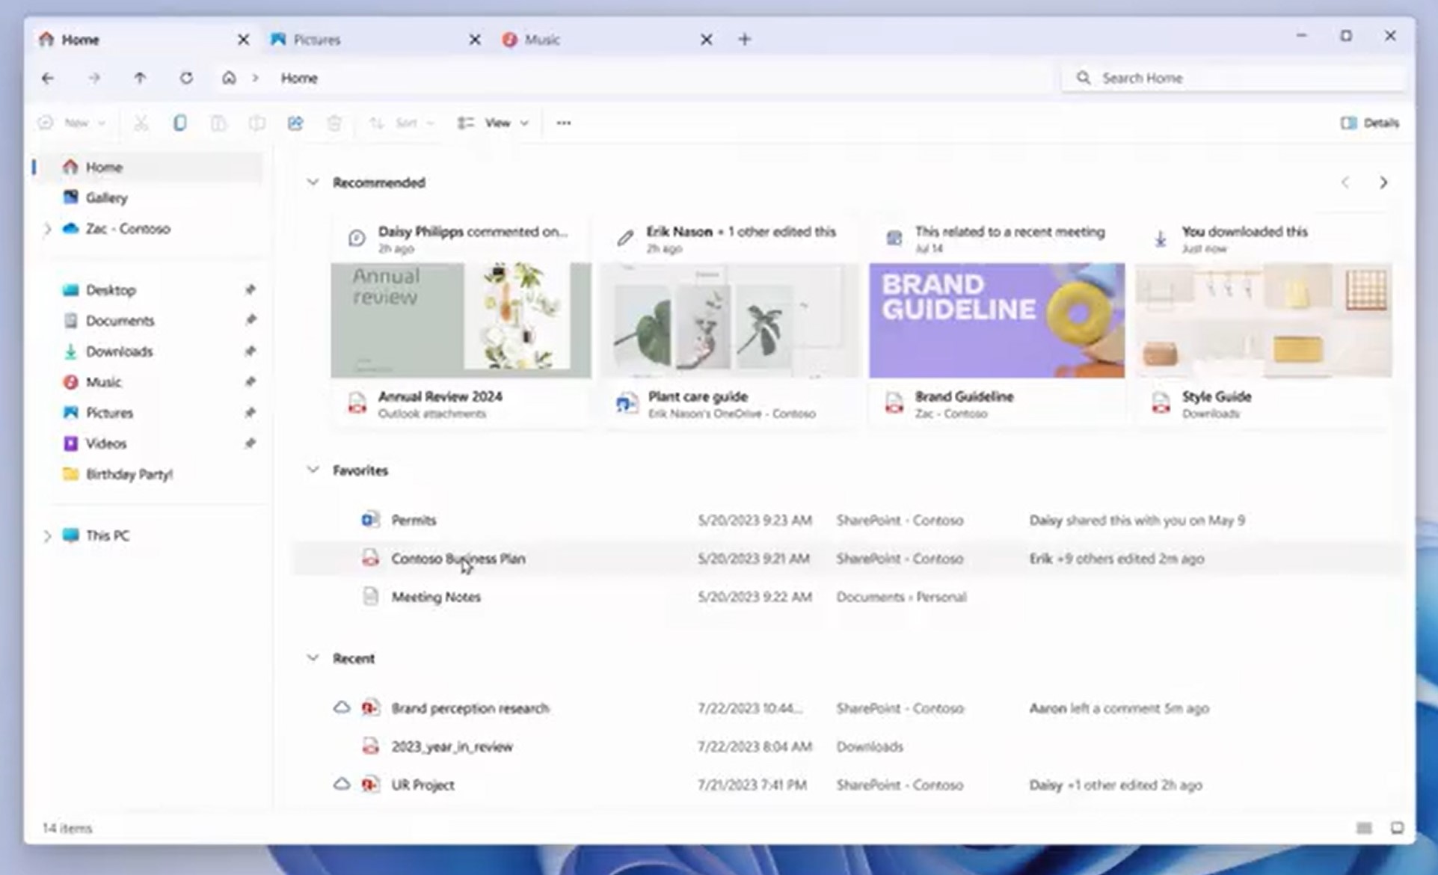Navigate up one folder level
The image size is (1438, 875).
click(140, 78)
